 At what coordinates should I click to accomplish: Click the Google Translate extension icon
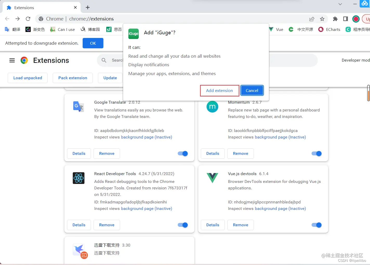(x=78, y=107)
